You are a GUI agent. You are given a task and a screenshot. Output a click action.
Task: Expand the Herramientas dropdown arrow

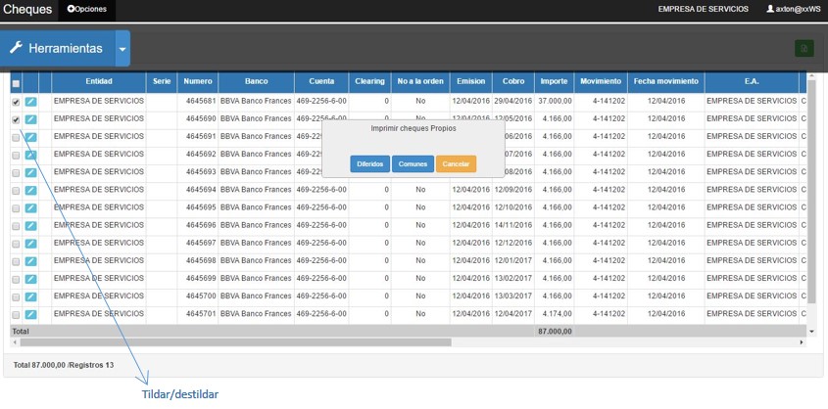(x=122, y=48)
